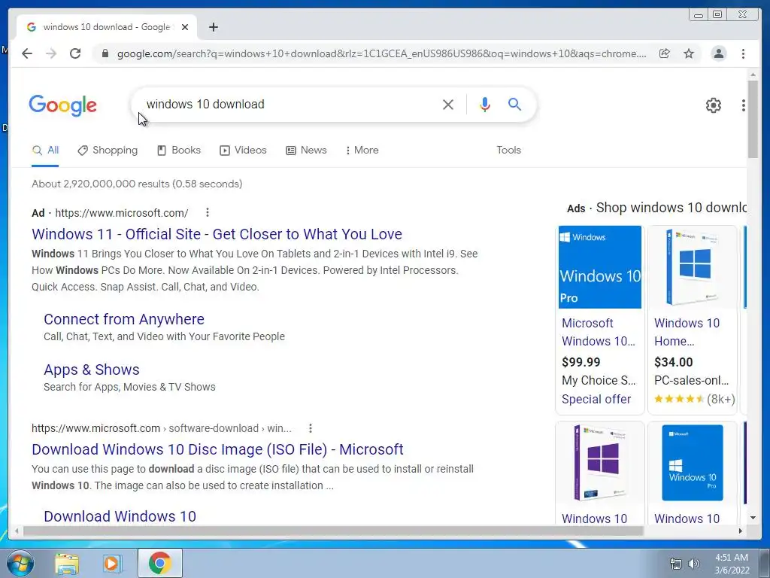
Task: Submit search with magnifier icon
Action: tap(514, 104)
